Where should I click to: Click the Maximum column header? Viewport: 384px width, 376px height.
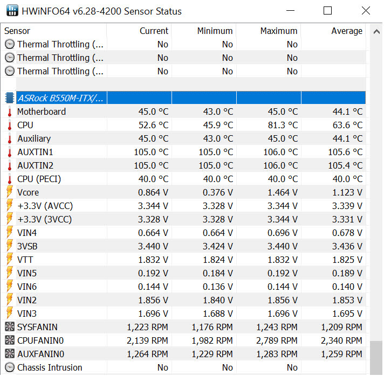[x=269, y=31]
